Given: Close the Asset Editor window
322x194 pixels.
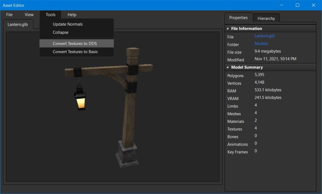Looking at the screenshot, I should pyautogui.click(x=313, y=5).
